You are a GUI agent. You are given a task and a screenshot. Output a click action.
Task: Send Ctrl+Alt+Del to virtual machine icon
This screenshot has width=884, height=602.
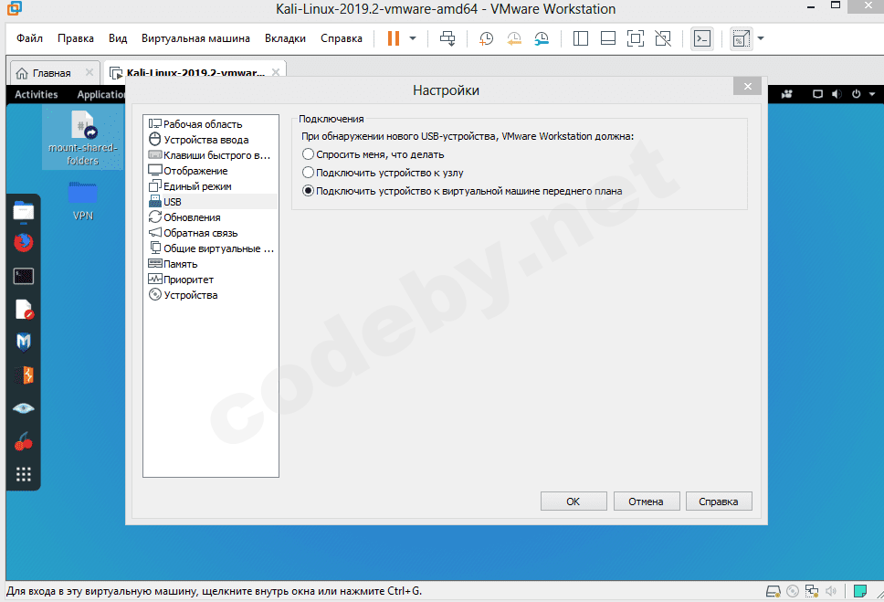(447, 38)
